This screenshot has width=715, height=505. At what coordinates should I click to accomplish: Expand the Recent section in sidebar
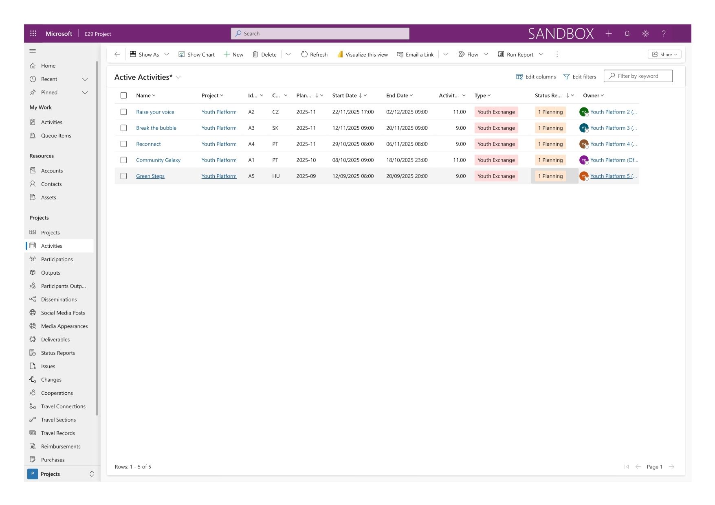tap(85, 79)
